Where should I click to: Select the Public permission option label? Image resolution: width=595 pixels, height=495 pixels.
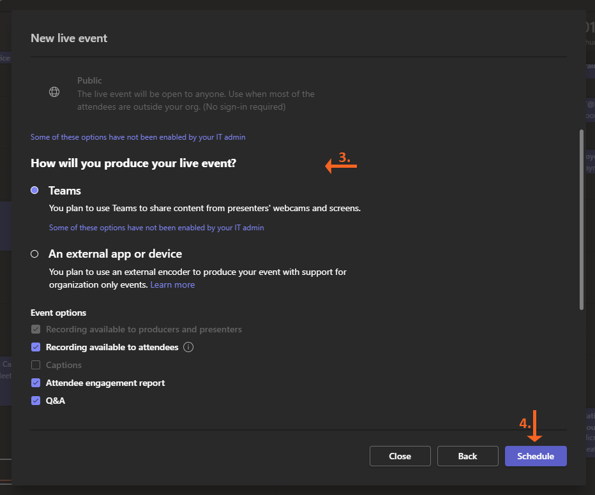(x=89, y=81)
